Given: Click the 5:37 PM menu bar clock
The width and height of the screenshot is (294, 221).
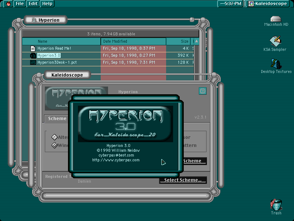Looking at the screenshot, I should [x=231, y=4].
